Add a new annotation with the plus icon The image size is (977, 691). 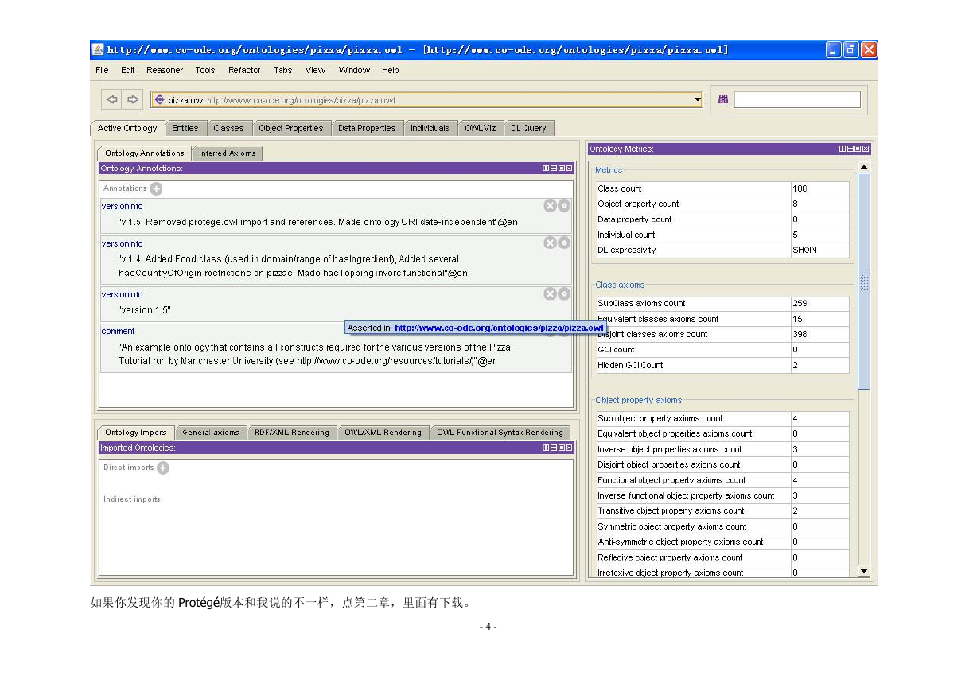tap(156, 188)
